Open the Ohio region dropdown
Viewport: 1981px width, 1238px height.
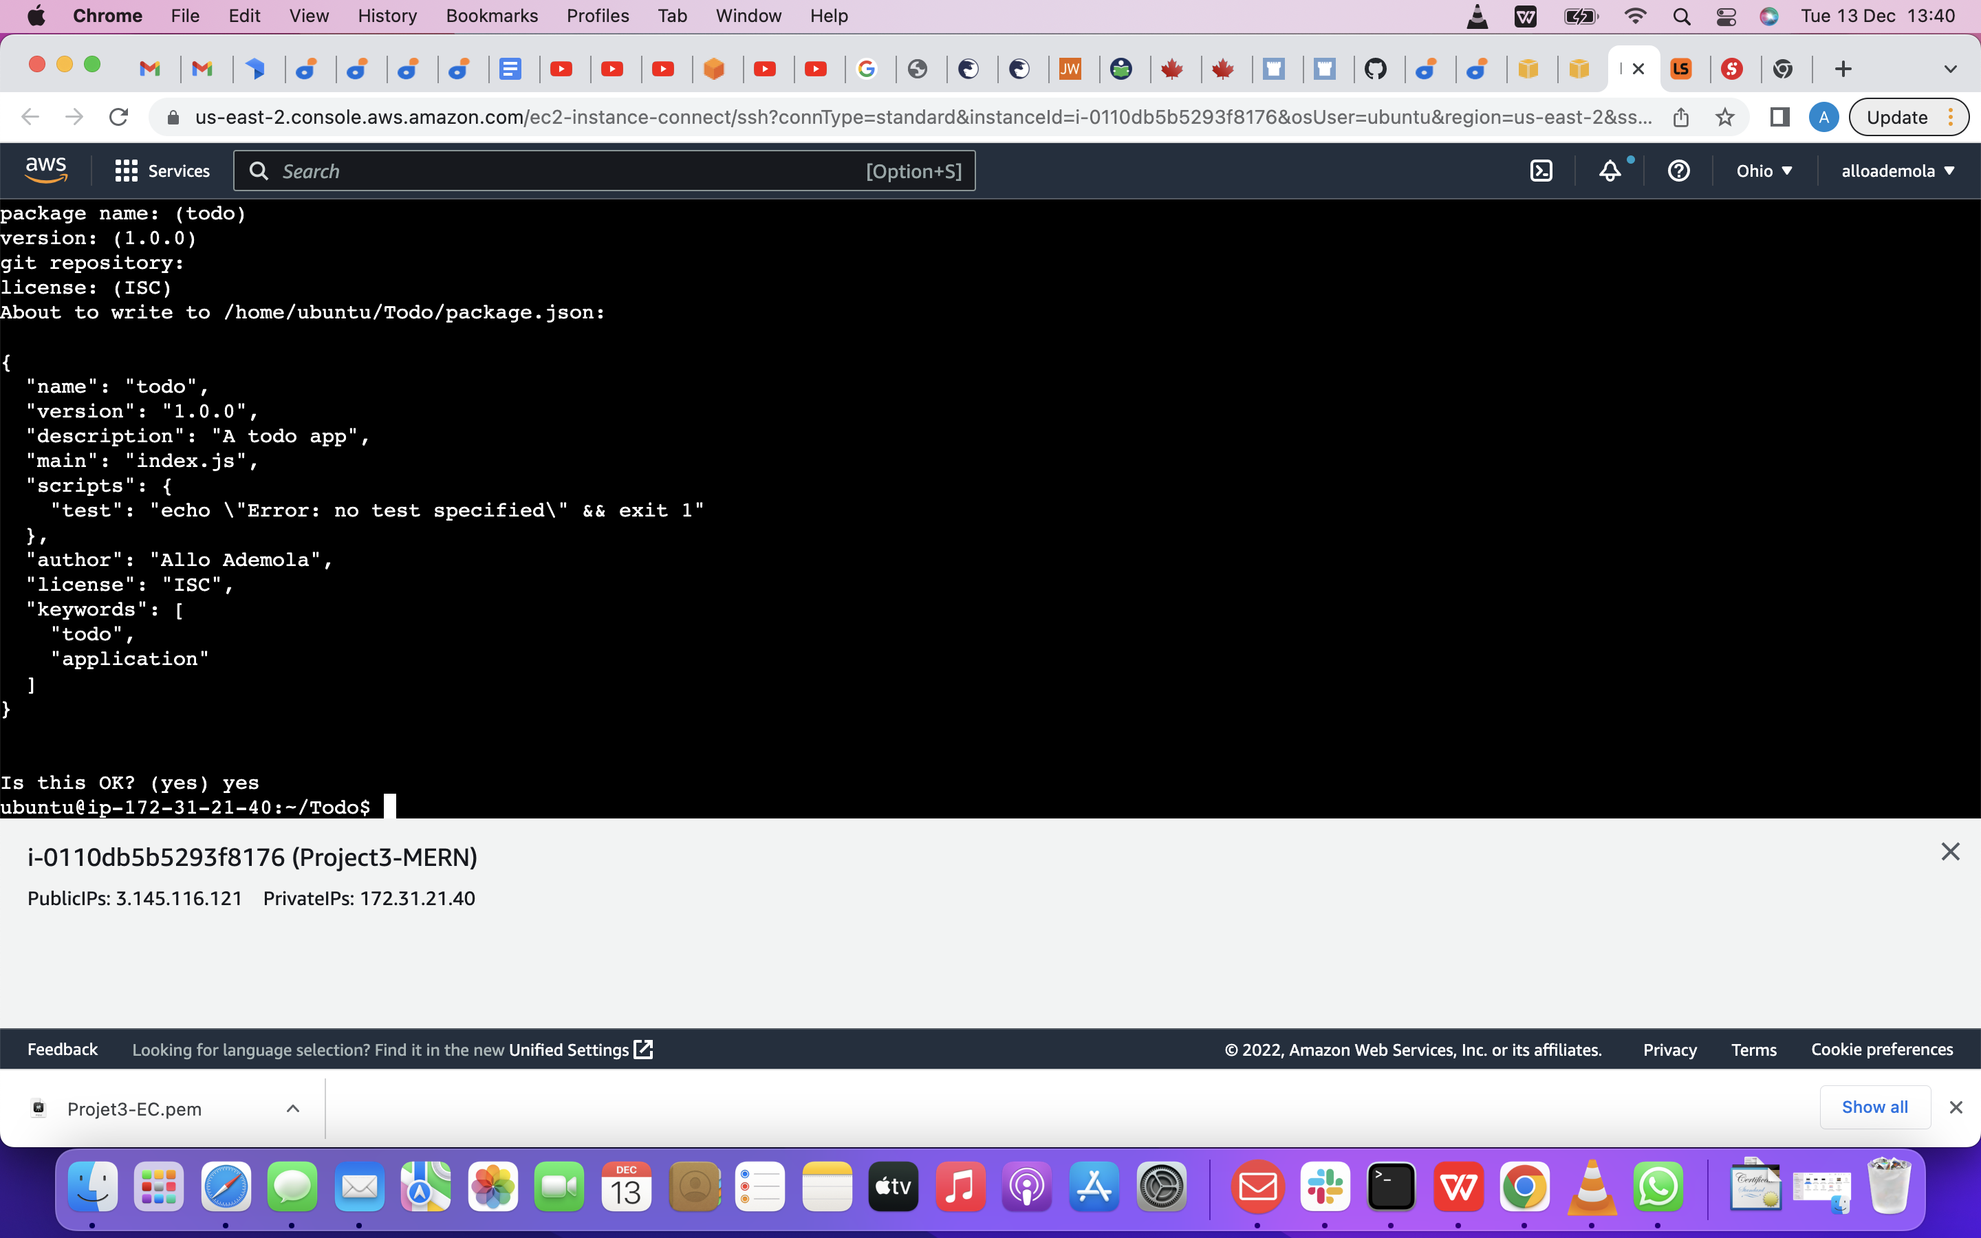1765,171
